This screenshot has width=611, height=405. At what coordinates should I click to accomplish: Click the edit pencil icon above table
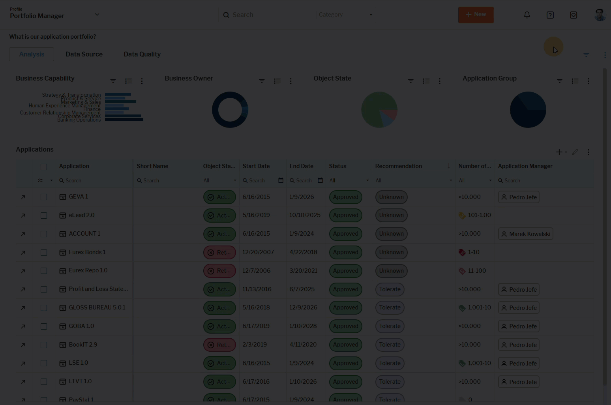[x=575, y=152]
